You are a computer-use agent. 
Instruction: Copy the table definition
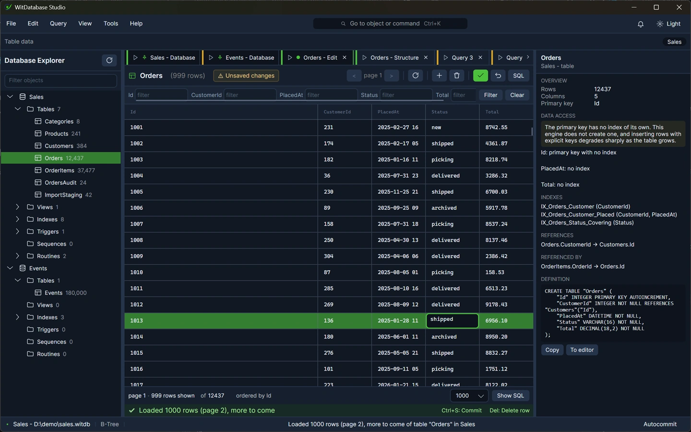(x=552, y=350)
